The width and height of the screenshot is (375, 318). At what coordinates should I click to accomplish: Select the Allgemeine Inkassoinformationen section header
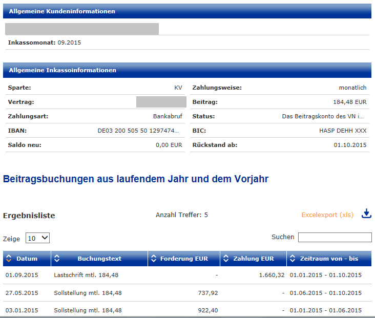tap(62, 70)
